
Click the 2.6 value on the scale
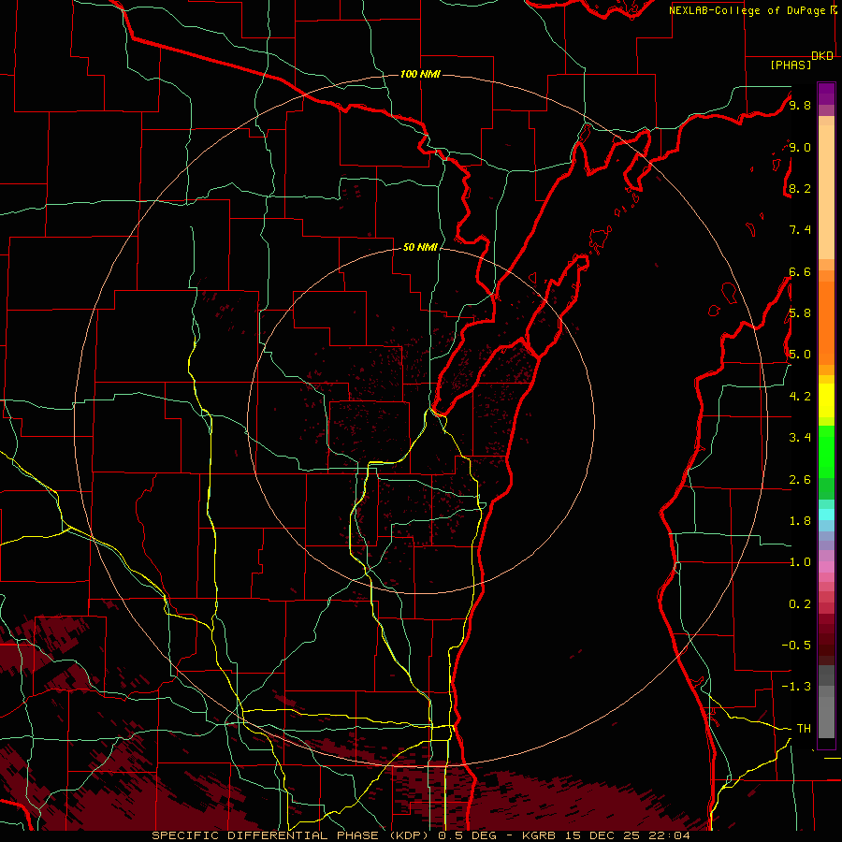point(800,480)
